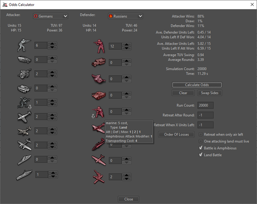Click the Swap Sides button
Viewport: 257px width, 204px height.
(210, 93)
